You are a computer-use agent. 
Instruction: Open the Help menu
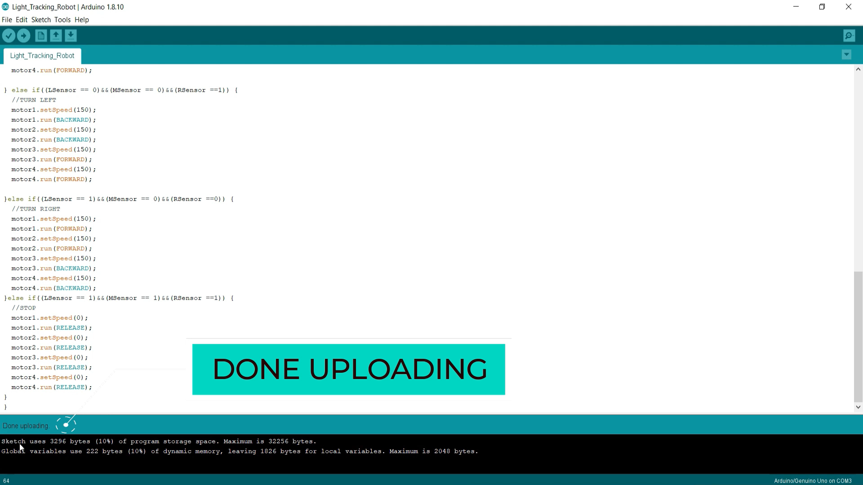tap(82, 20)
